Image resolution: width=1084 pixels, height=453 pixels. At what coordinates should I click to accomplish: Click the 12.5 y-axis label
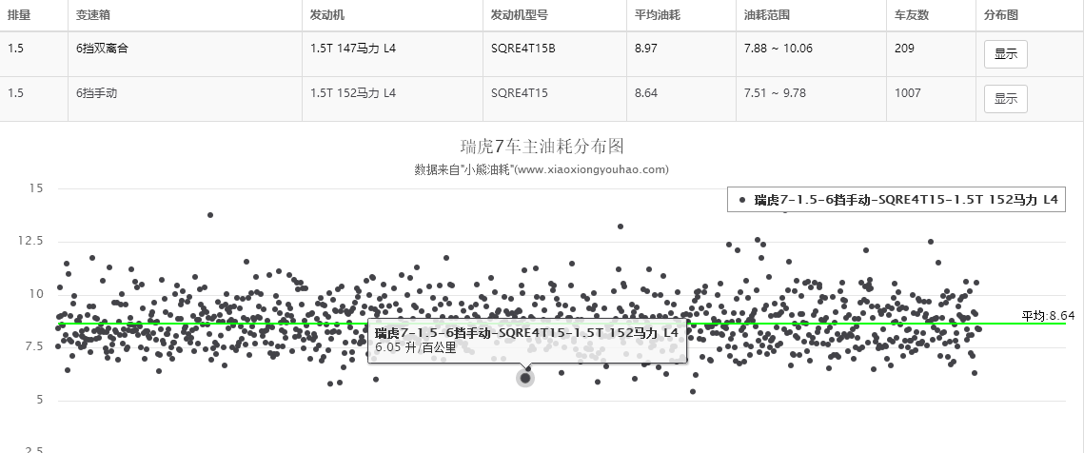click(x=30, y=241)
